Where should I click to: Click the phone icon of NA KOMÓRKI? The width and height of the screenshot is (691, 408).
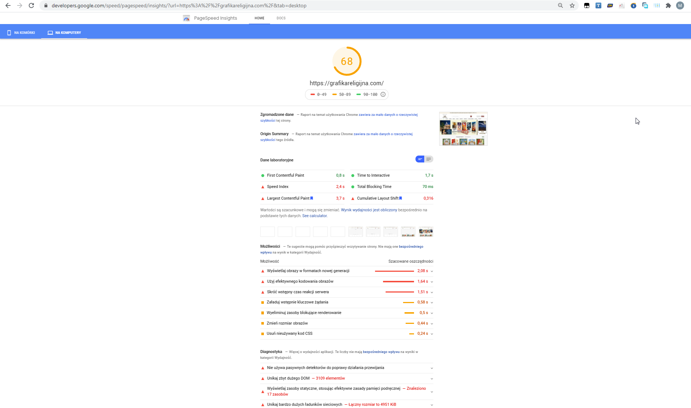tap(9, 33)
